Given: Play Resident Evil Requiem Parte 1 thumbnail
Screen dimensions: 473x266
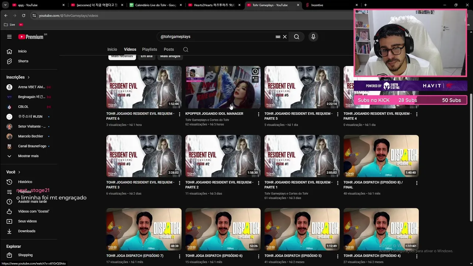Looking at the screenshot, I should [x=302, y=156].
